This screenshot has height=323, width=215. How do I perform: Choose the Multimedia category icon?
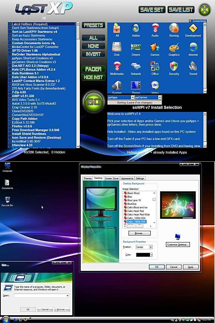pyautogui.click(x=117, y=66)
